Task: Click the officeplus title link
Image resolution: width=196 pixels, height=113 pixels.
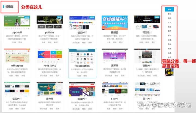Action: pyautogui.click(x=17, y=66)
